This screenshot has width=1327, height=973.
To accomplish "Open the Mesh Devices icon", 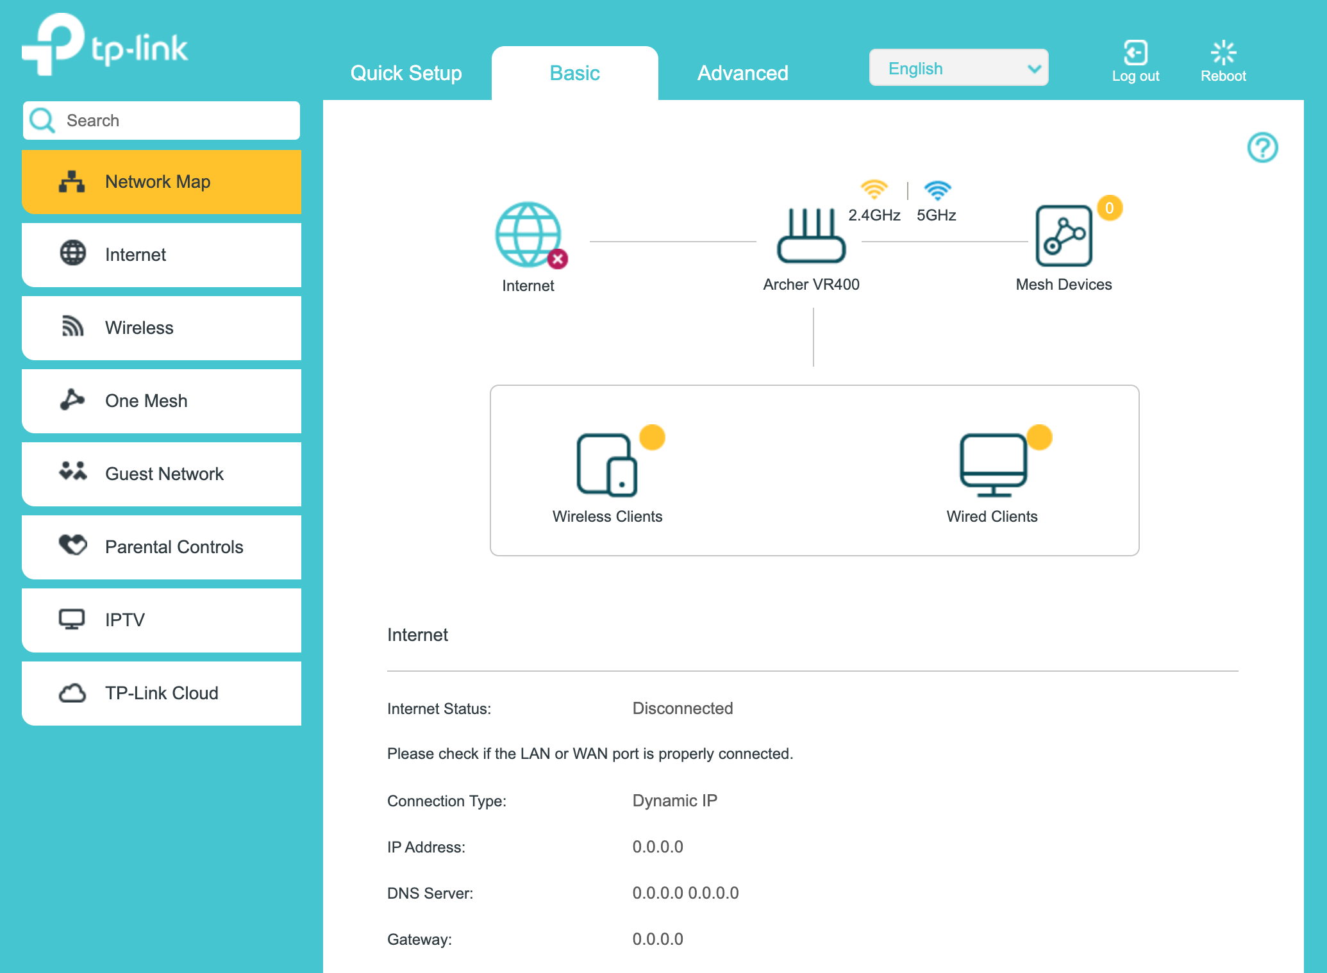I will click(1064, 236).
